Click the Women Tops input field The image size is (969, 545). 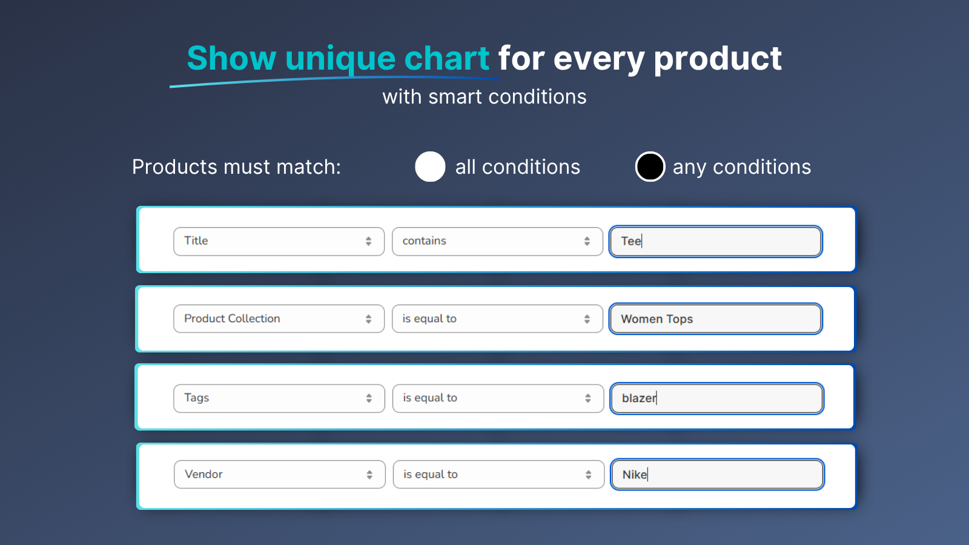[716, 319]
